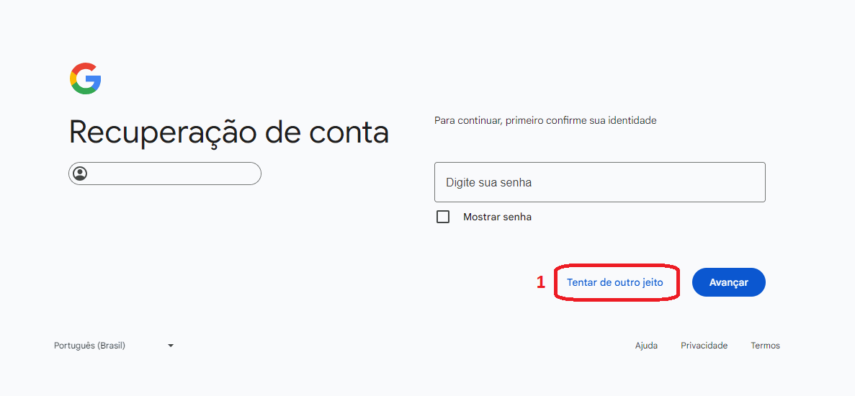This screenshot has width=855, height=396.
Task: Click the word 'identidade' in the instructions
Action: 632,121
